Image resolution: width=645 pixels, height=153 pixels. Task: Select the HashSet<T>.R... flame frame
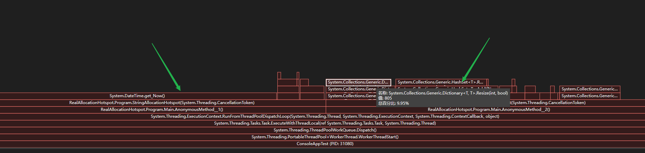[x=440, y=82]
